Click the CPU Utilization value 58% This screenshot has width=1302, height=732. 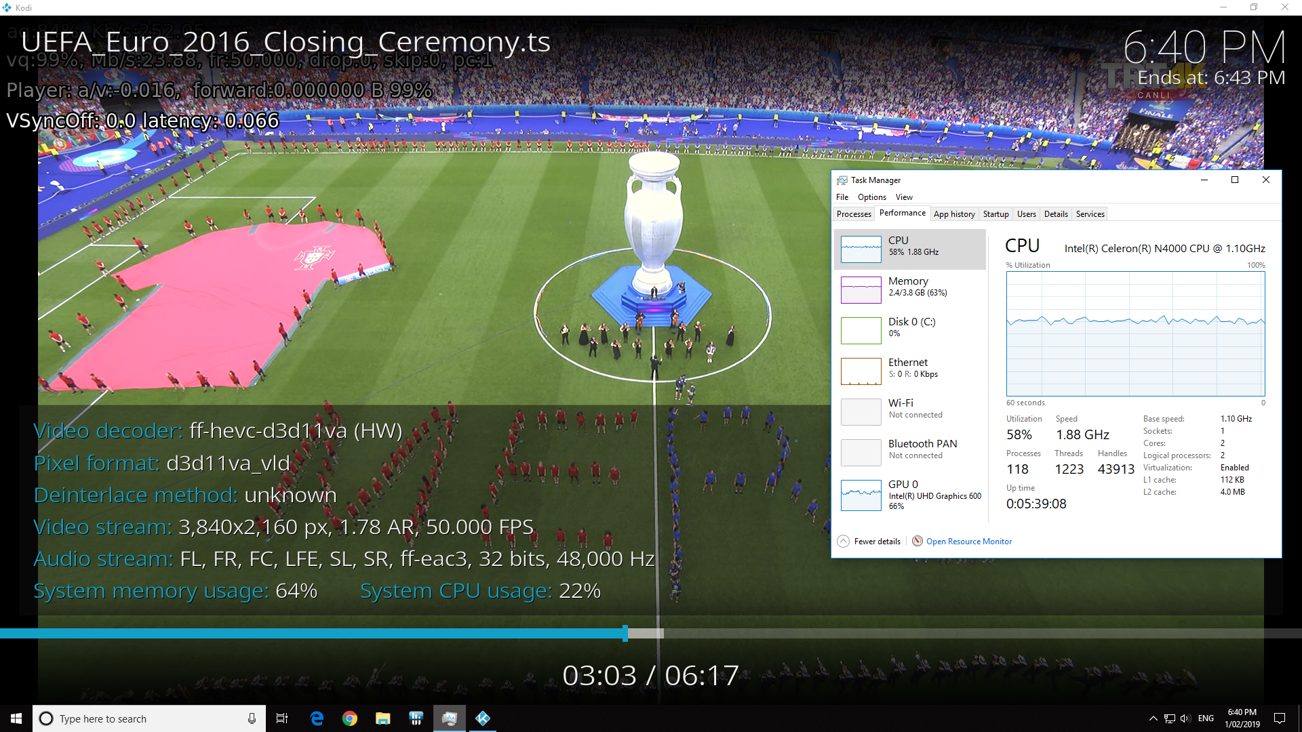(x=1019, y=434)
